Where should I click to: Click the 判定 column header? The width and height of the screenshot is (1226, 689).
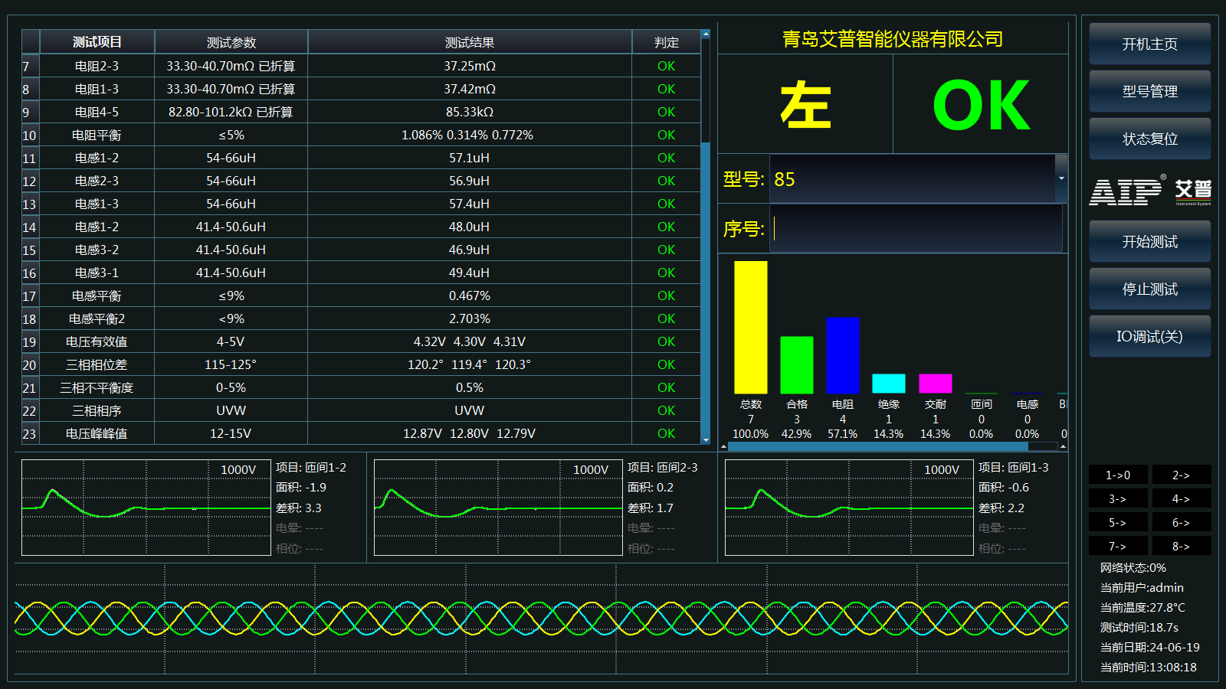[x=666, y=43]
